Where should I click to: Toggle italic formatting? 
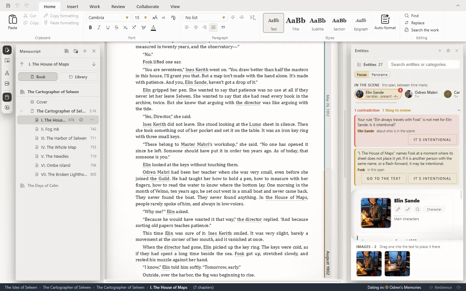coord(99,27)
